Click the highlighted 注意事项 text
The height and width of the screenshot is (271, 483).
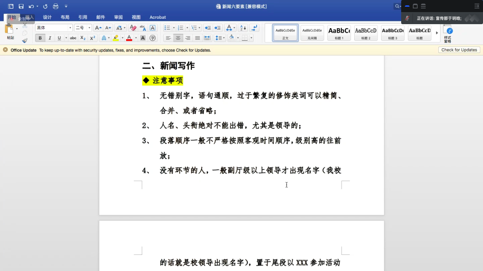tap(167, 80)
